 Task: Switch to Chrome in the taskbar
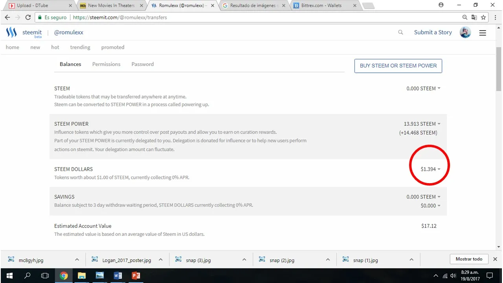[x=64, y=276]
